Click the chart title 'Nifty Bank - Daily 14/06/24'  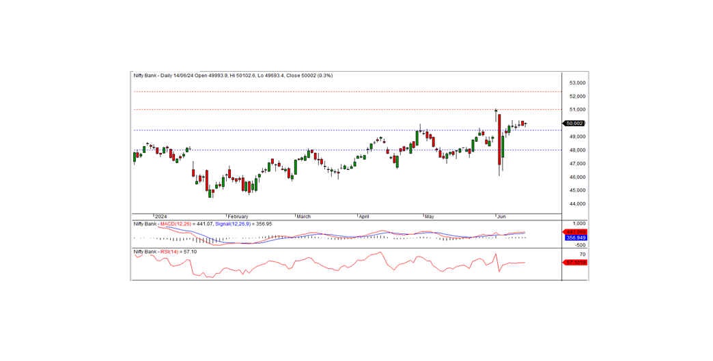tap(163, 75)
